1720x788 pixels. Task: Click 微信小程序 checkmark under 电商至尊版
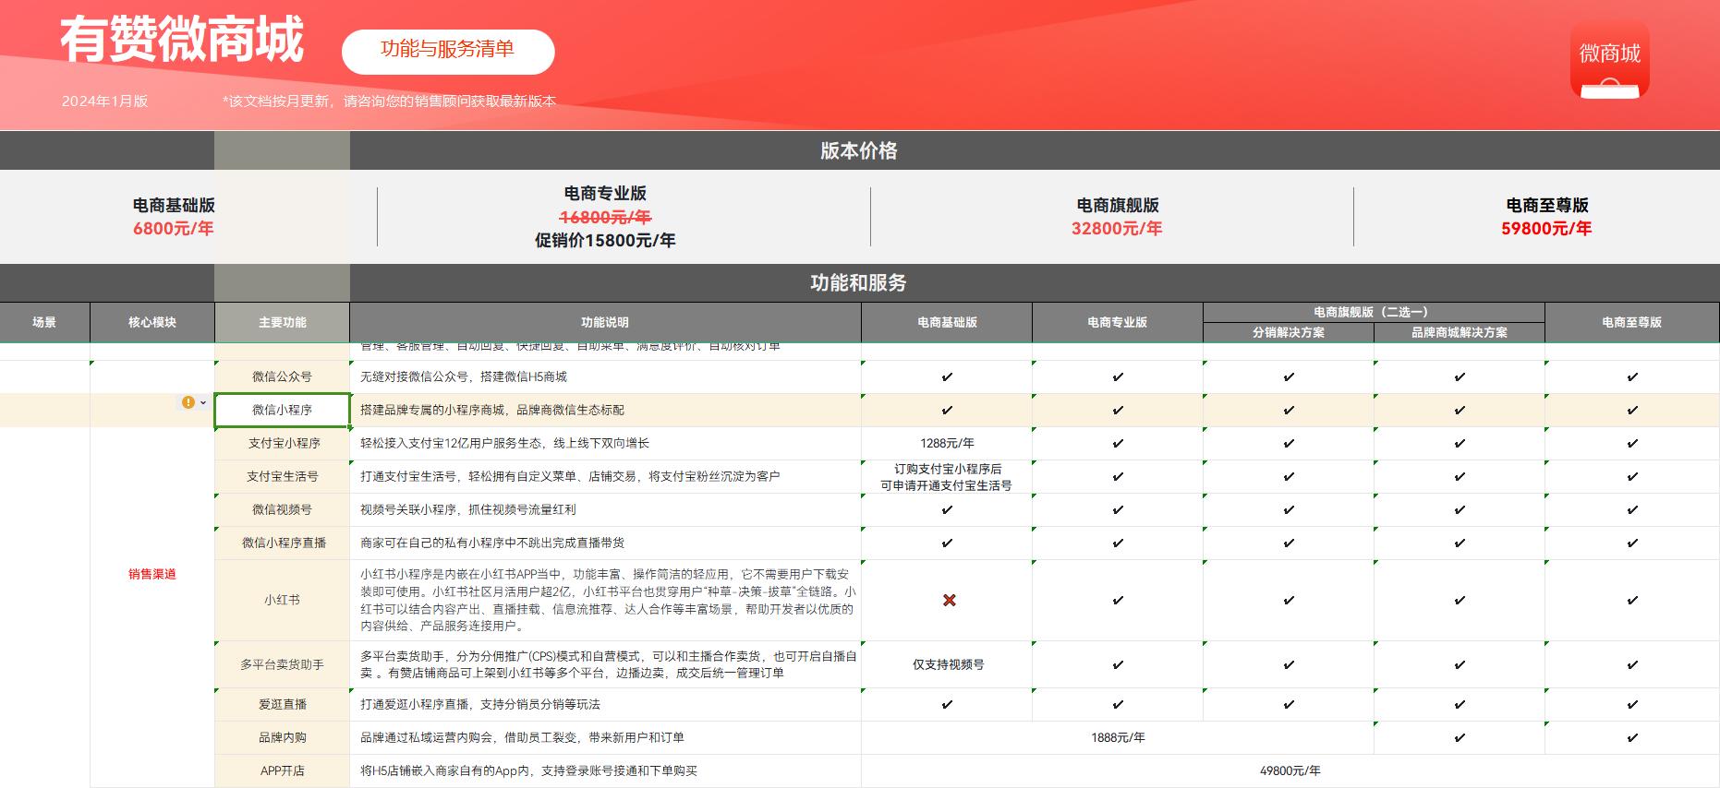pyautogui.click(x=1632, y=410)
